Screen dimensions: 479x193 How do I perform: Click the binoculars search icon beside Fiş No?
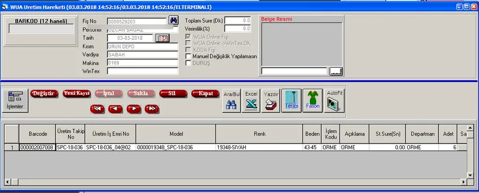pos(174,20)
